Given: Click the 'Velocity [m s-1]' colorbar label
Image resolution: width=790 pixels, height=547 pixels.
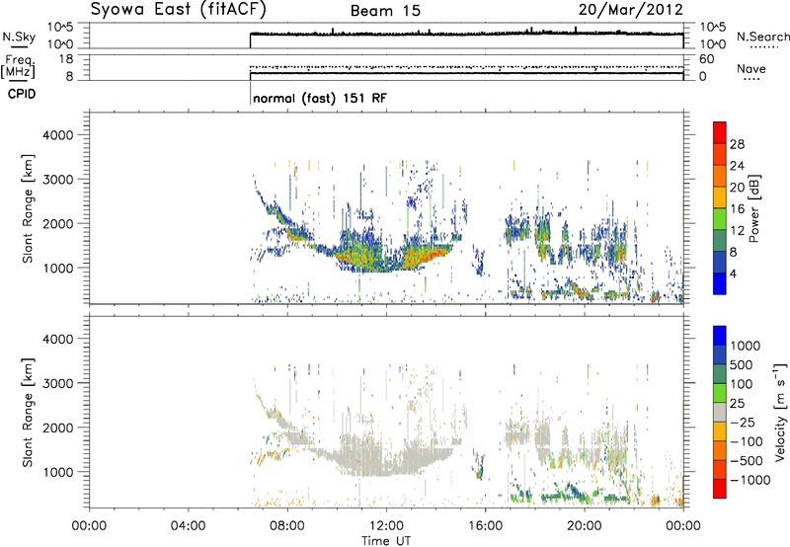Looking at the screenshot, I should coord(780,412).
